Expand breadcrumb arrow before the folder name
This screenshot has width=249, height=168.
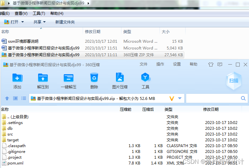(9, 3)
